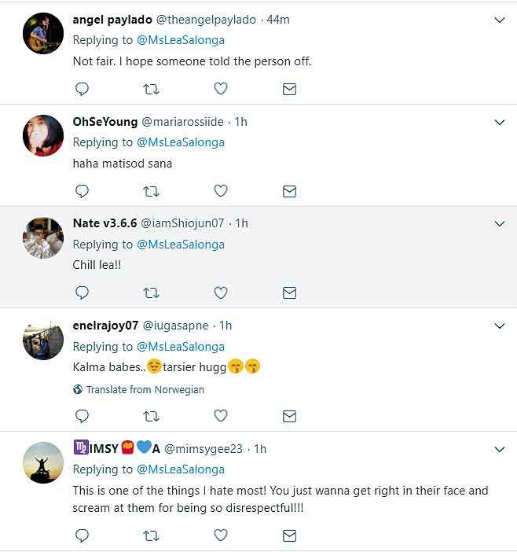This screenshot has width=517, height=552.
Task: Open @MsLeaSalonga link in angel paylado's reply
Action: coord(181,40)
